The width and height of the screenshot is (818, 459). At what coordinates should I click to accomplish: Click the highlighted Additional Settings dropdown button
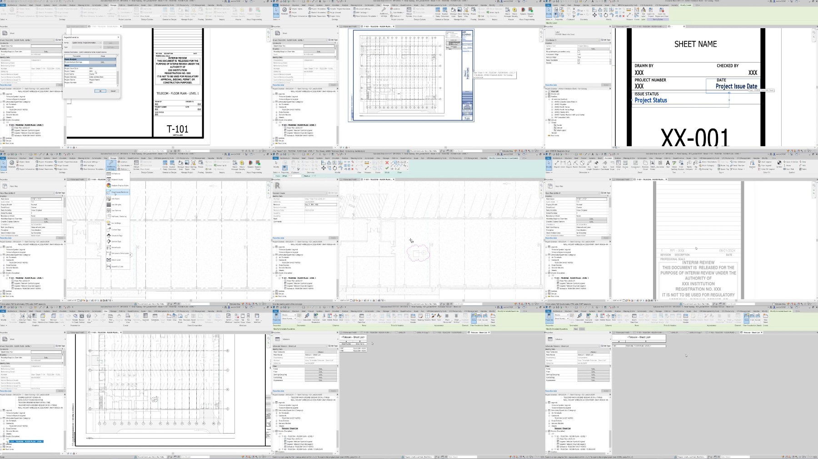pos(111,165)
